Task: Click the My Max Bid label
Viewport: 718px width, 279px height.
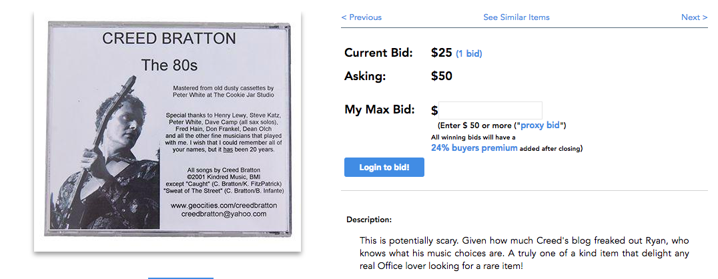Action: pyautogui.click(x=380, y=110)
